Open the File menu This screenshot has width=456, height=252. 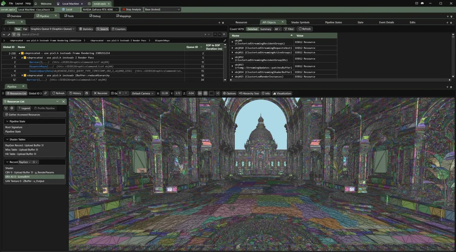pyautogui.click(x=11, y=3)
